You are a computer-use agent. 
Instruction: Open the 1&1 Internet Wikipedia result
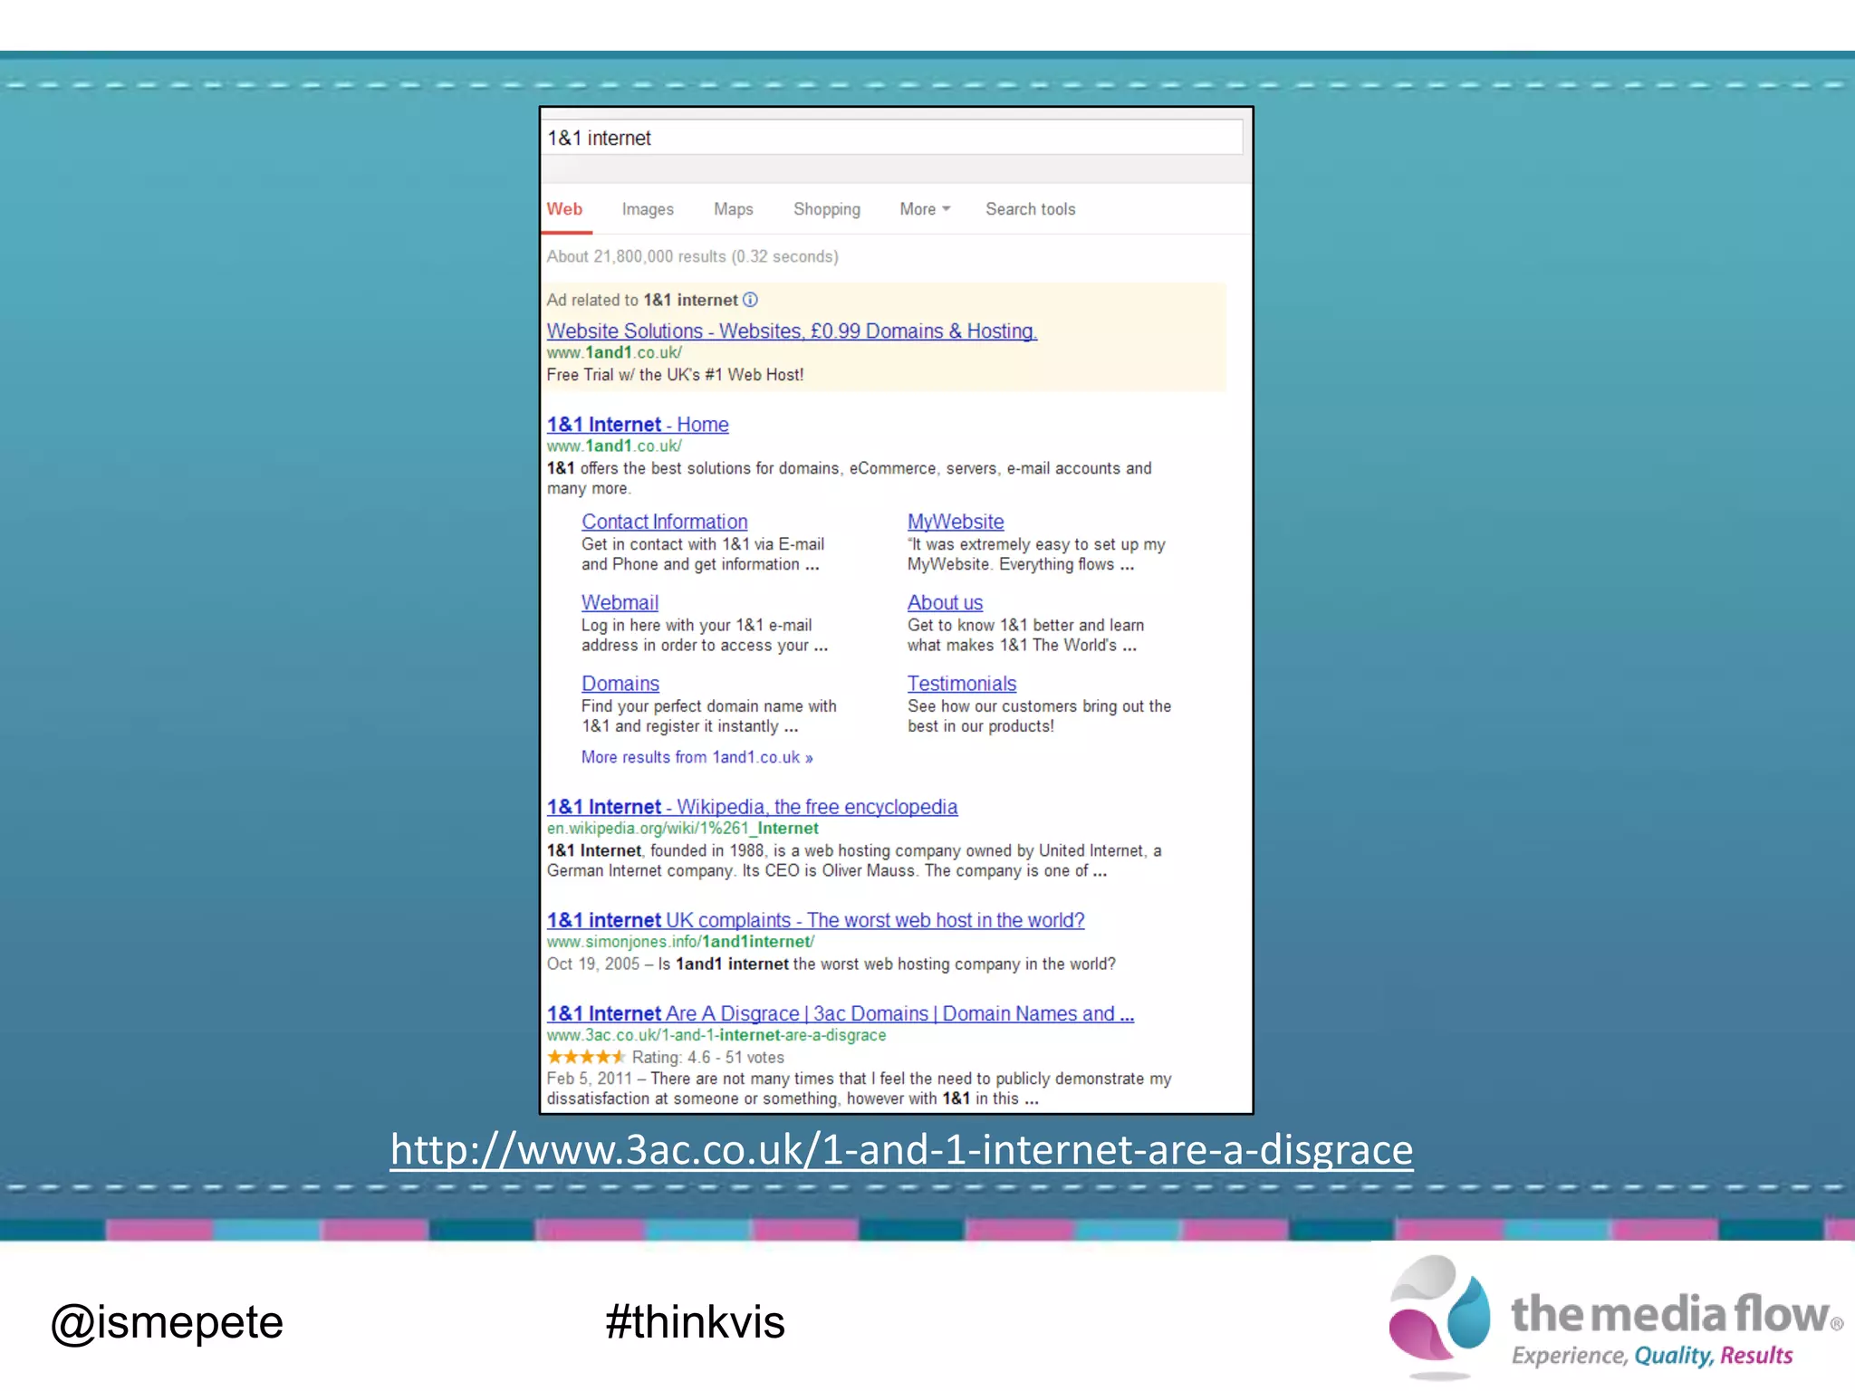pos(752,807)
